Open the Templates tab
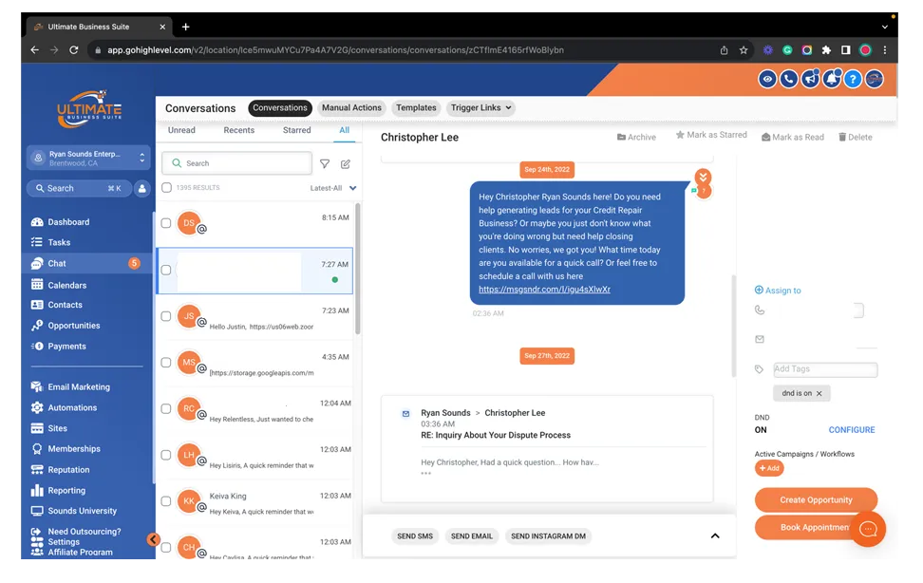The width and height of the screenshot is (923, 583). pos(416,107)
